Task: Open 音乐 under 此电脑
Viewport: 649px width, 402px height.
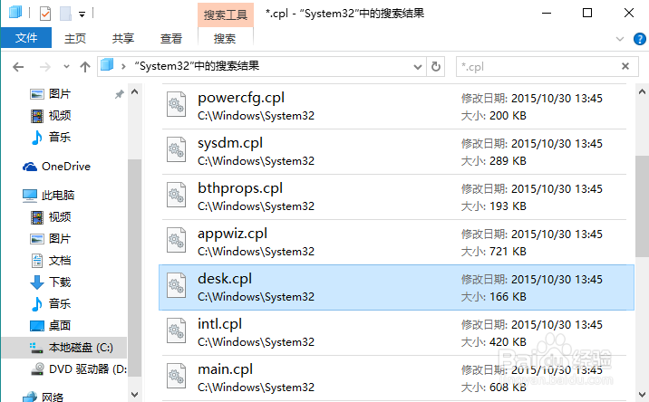Action: click(x=51, y=303)
